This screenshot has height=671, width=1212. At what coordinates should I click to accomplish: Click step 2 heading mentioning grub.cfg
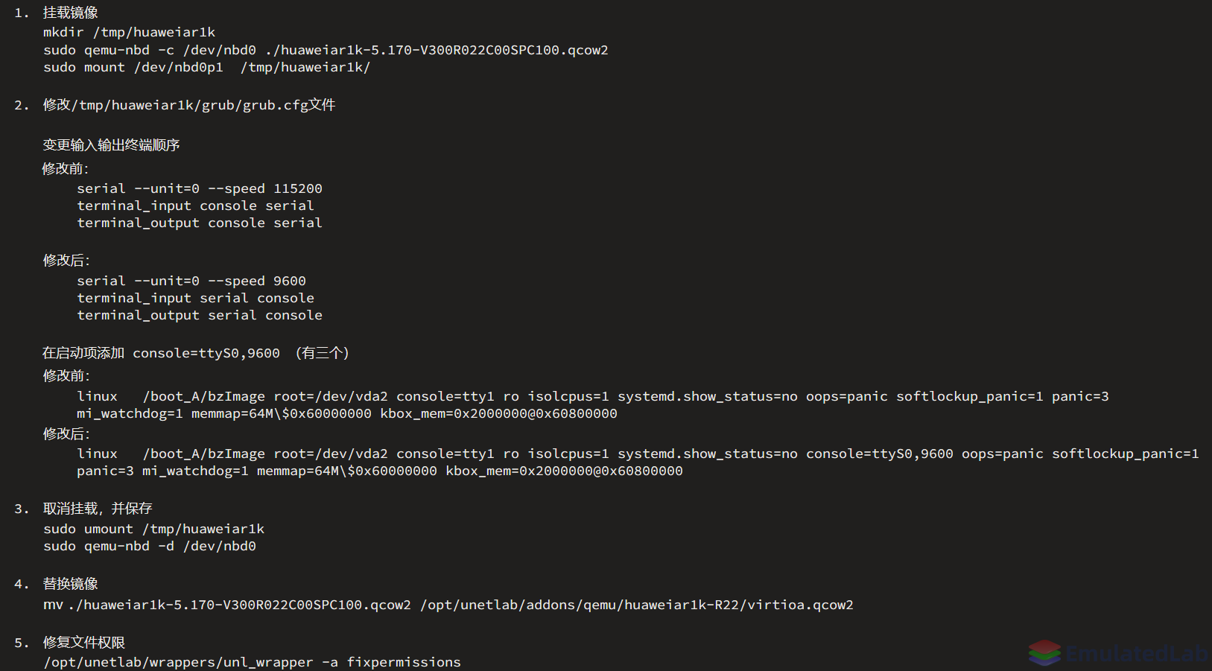[x=189, y=105]
